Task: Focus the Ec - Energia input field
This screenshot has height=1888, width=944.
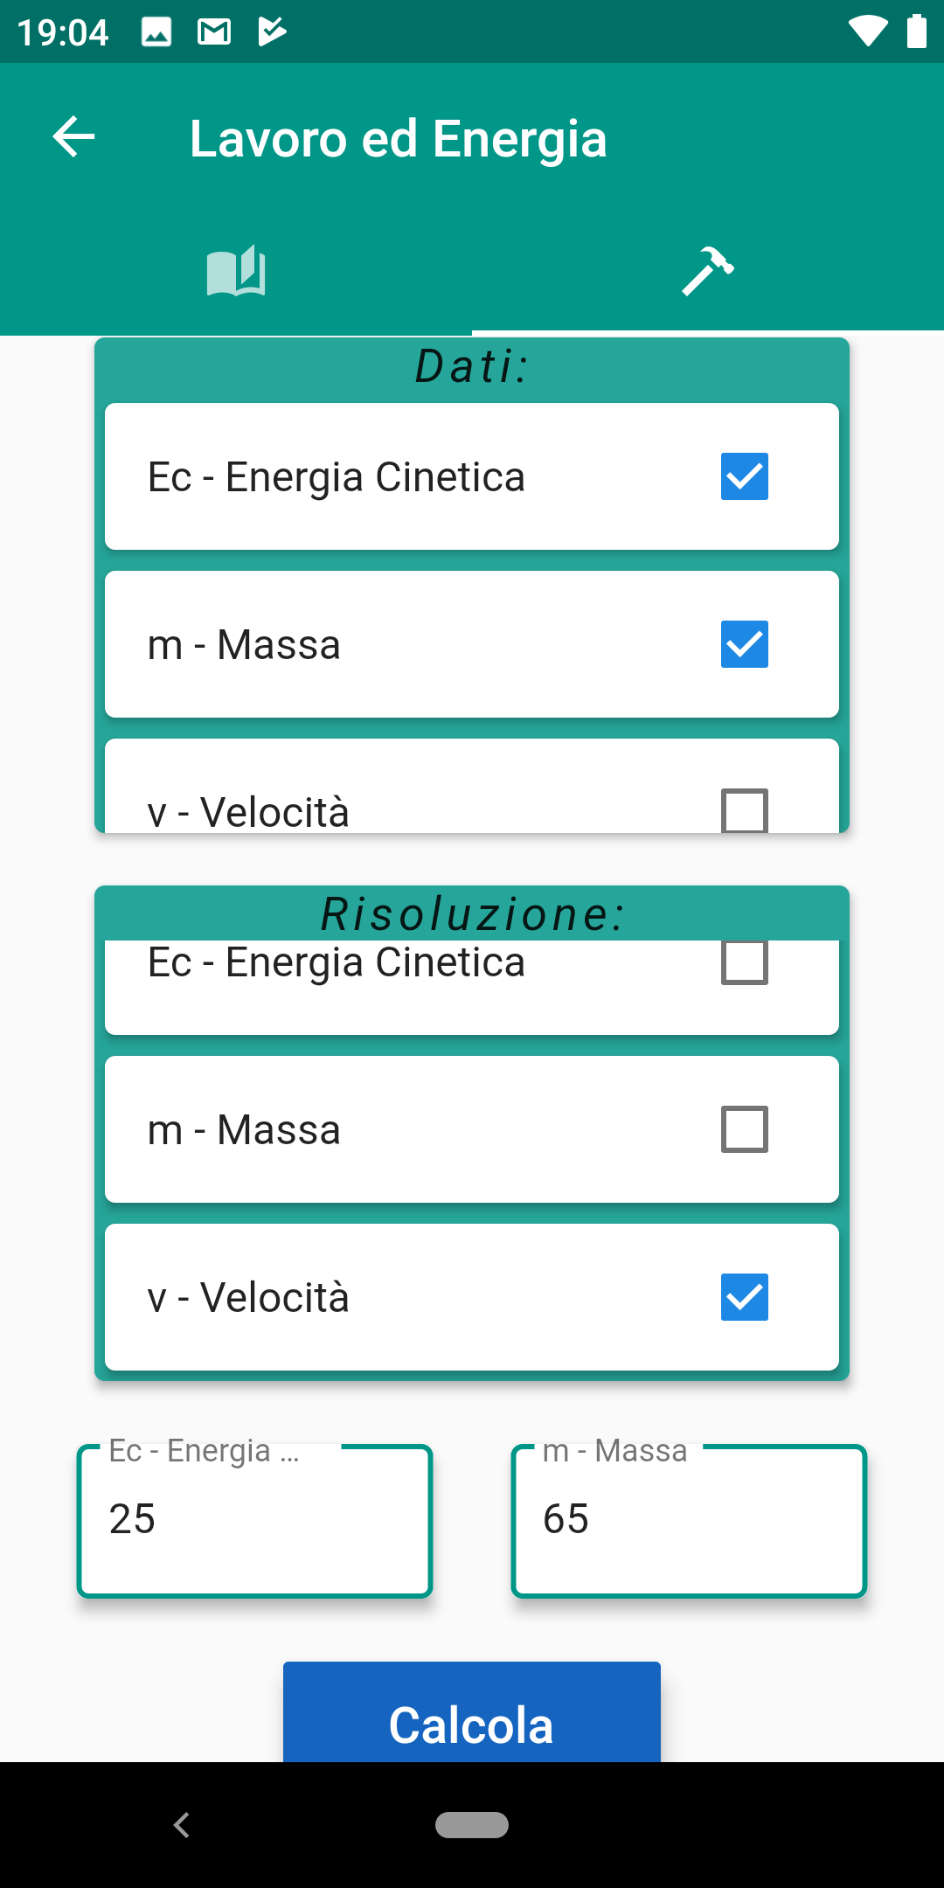Action: point(255,1521)
